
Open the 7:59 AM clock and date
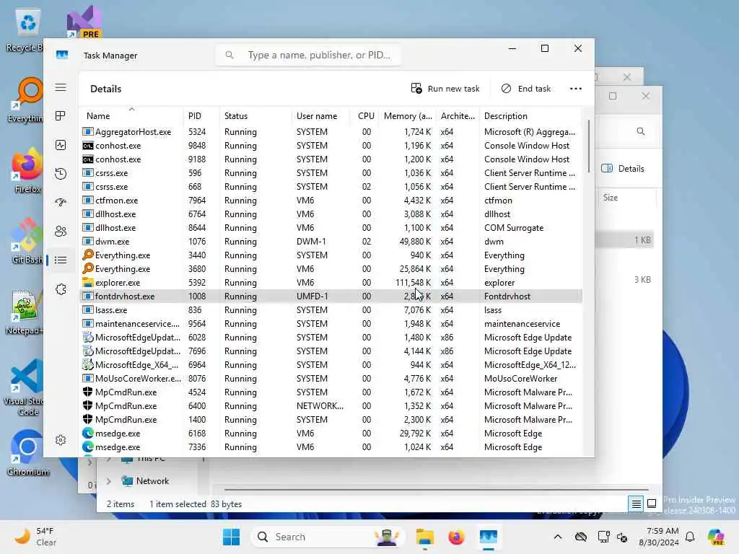(658, 537)
